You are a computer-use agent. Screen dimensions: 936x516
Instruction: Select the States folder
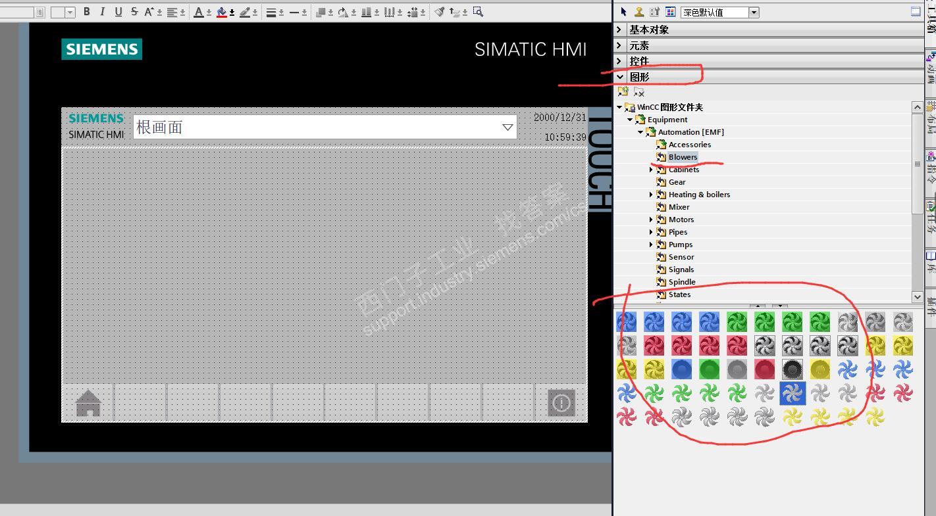(679, 294)
